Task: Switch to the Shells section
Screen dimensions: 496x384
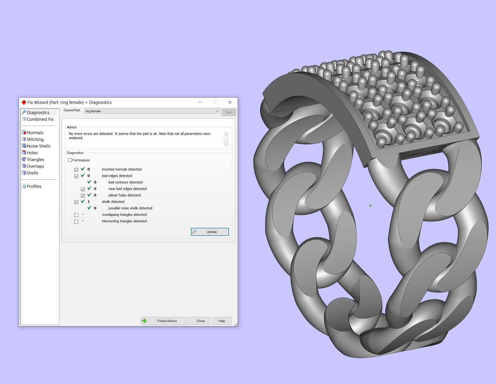Action: pyautogui.click(x=32, y=173)
